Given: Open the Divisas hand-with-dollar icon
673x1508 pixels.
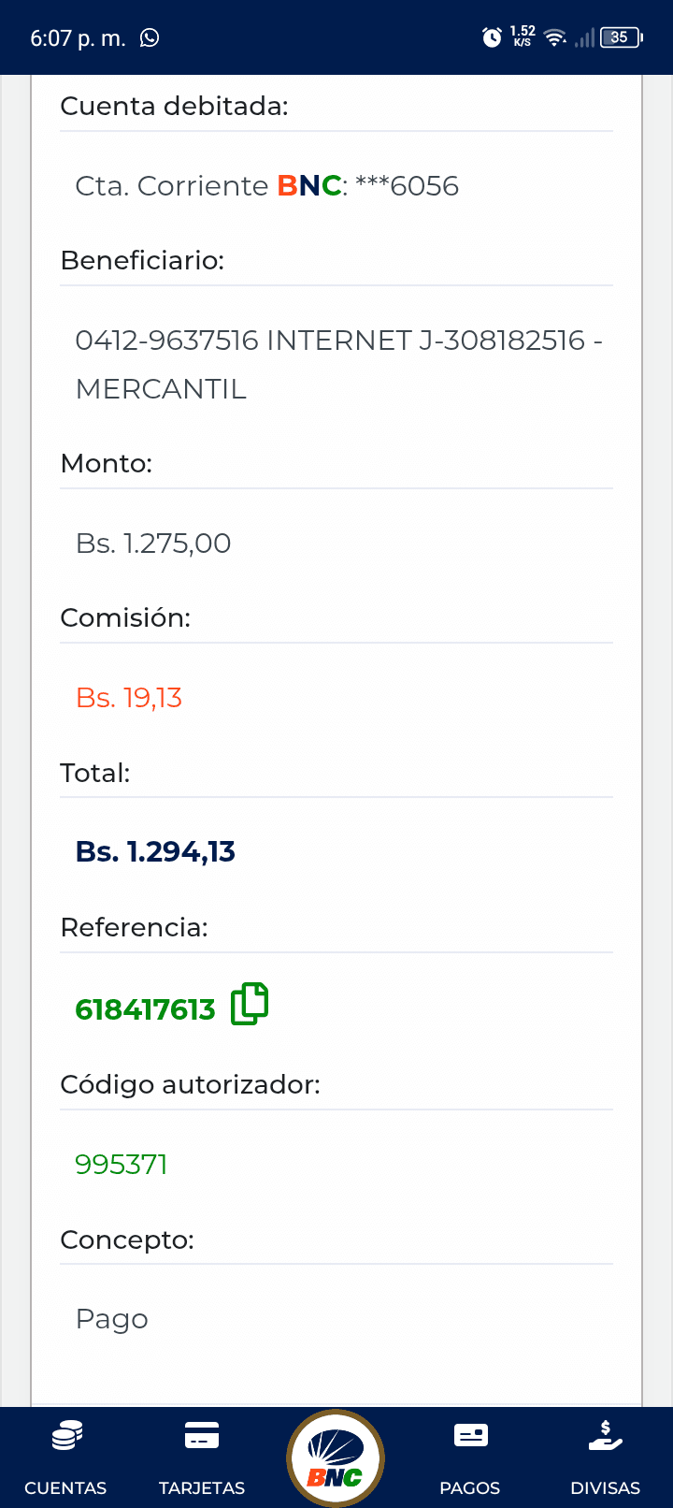Looking at the screenshot, I should point(606,1436).
